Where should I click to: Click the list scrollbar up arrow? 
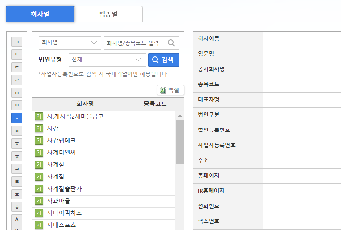(179, 115)
